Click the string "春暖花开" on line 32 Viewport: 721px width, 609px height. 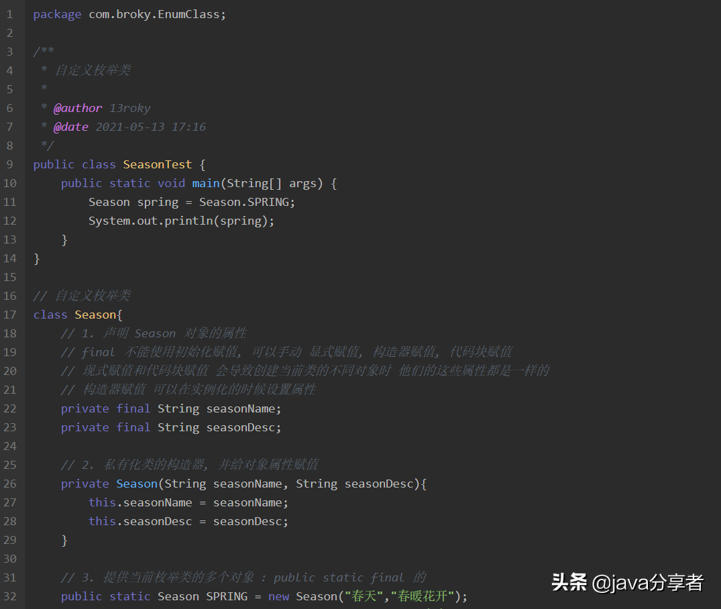[422, 596]
